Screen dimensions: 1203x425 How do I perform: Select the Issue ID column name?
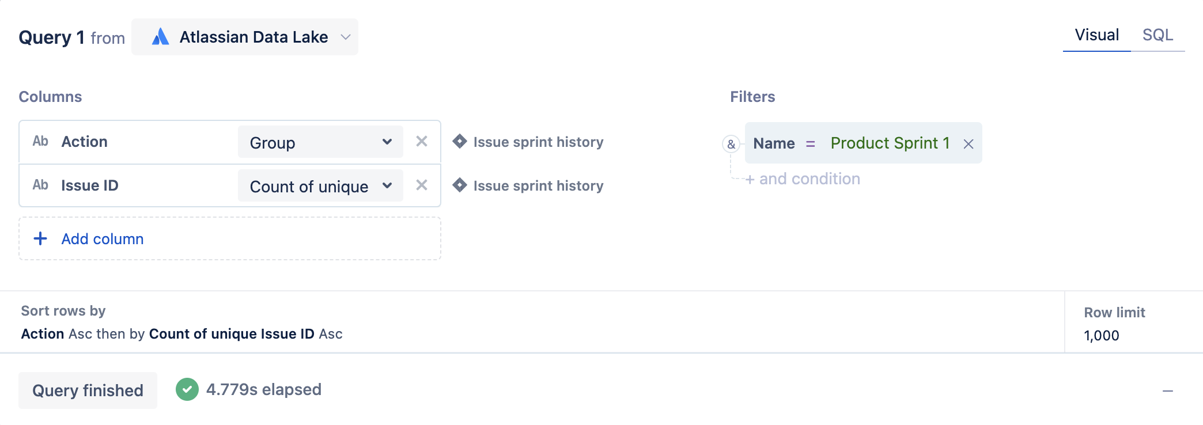(90, 185)
